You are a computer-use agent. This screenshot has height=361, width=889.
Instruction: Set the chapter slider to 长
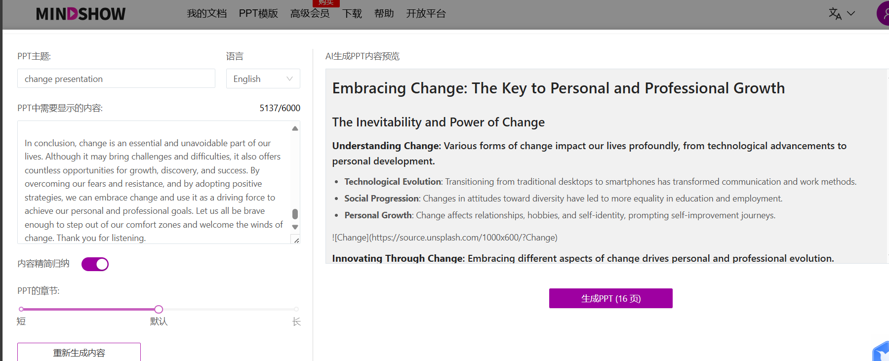(296, 309)
